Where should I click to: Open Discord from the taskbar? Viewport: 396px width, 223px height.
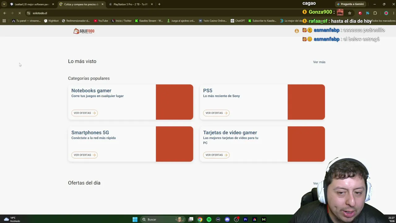pos(227,219)
